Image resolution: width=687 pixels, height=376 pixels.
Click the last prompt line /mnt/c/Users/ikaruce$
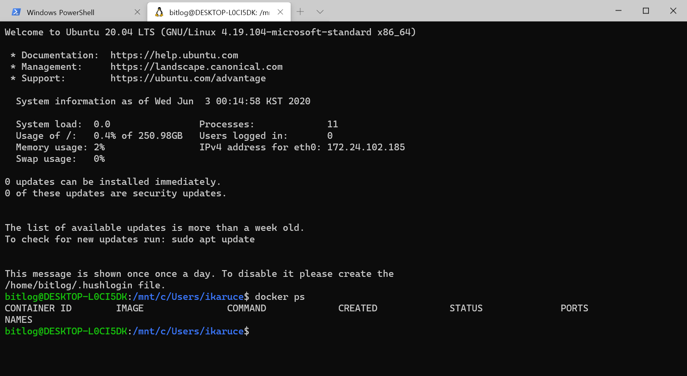pos(127,331)
